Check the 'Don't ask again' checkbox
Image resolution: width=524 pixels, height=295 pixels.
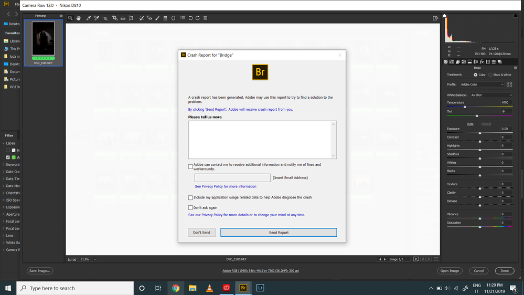(x=190, y=208)
